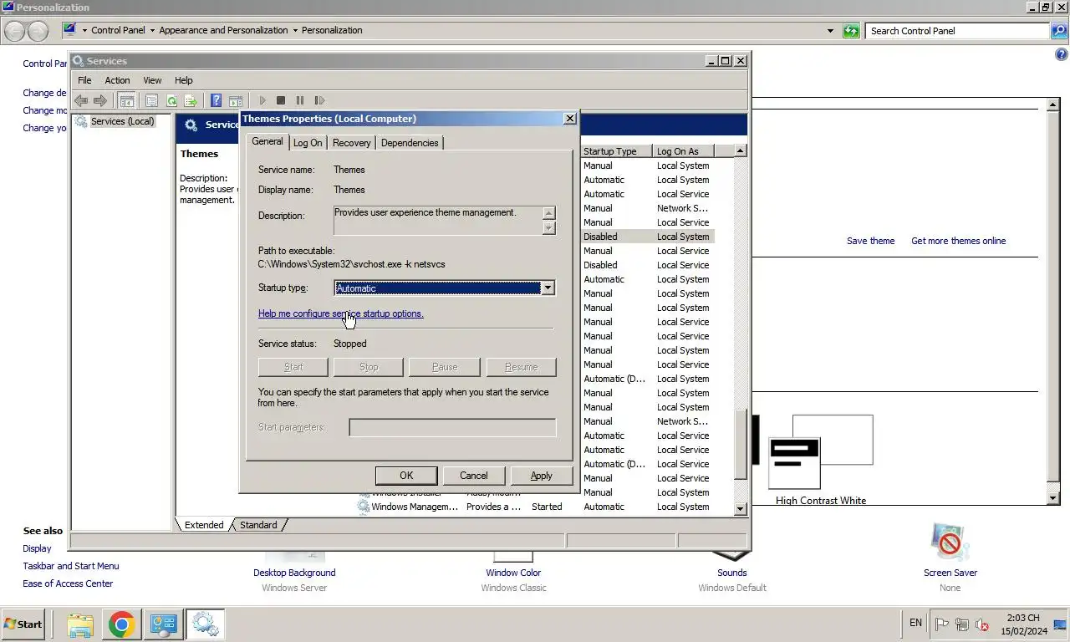Viewport: 1070px width, 642px height.
Task: Click the themes pane scrollbar up arrow
Action: [1053, 105]
